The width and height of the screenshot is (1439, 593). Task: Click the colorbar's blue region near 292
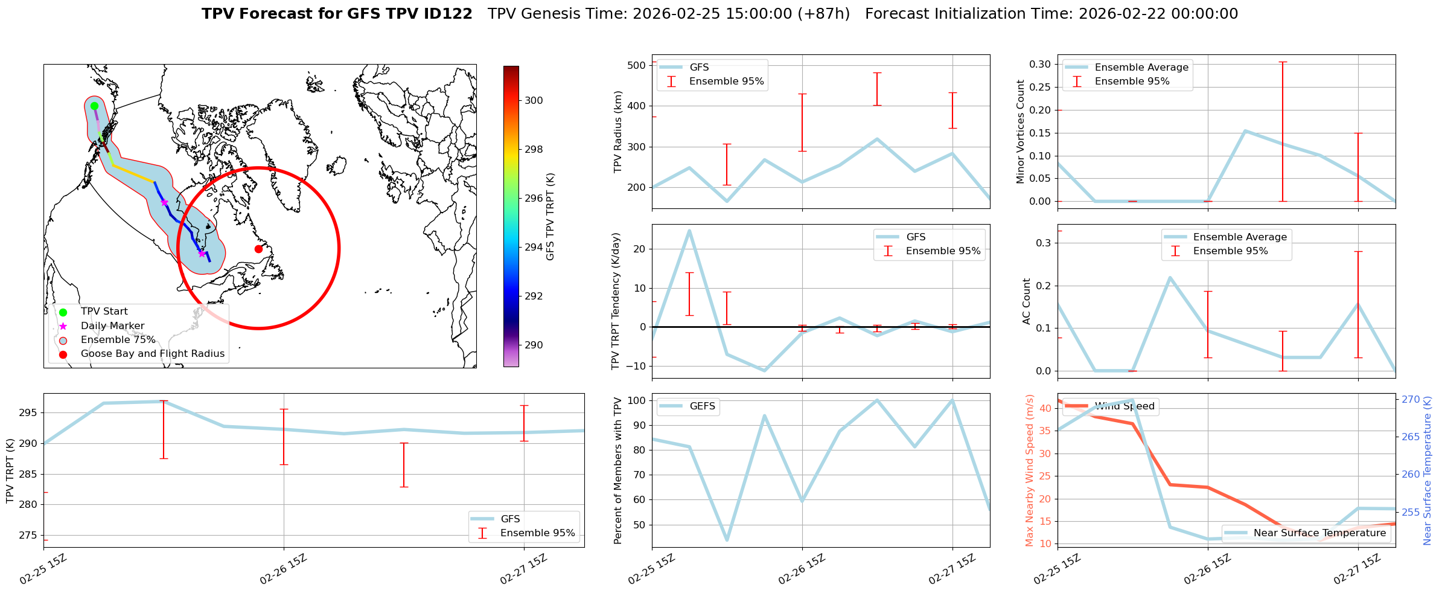[511, 296]
